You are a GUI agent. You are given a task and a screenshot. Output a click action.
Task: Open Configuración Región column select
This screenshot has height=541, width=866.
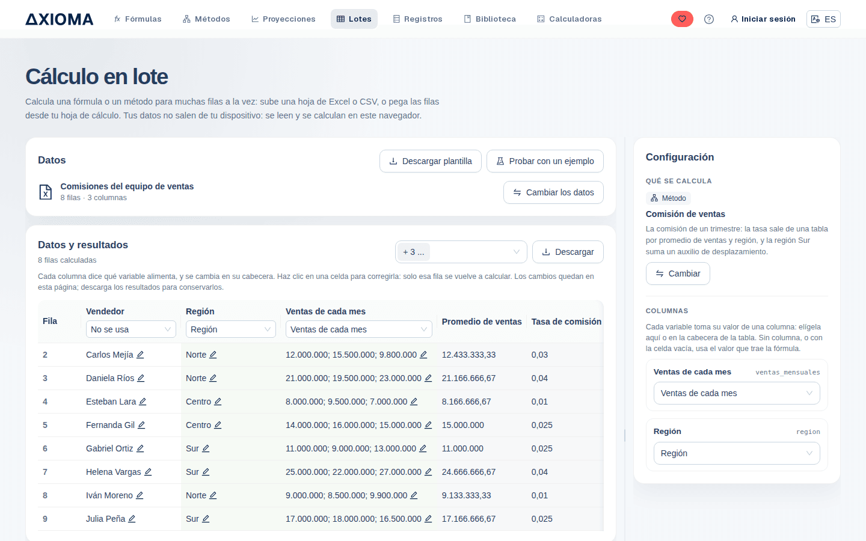click(737, 453)
